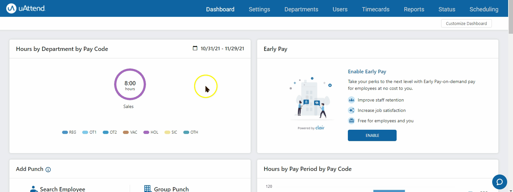Image resolution: width=513 pixels, height=192 pixels.
Task: Click the Sales 8:00 hours donut chart
Action: pos(130,84)
